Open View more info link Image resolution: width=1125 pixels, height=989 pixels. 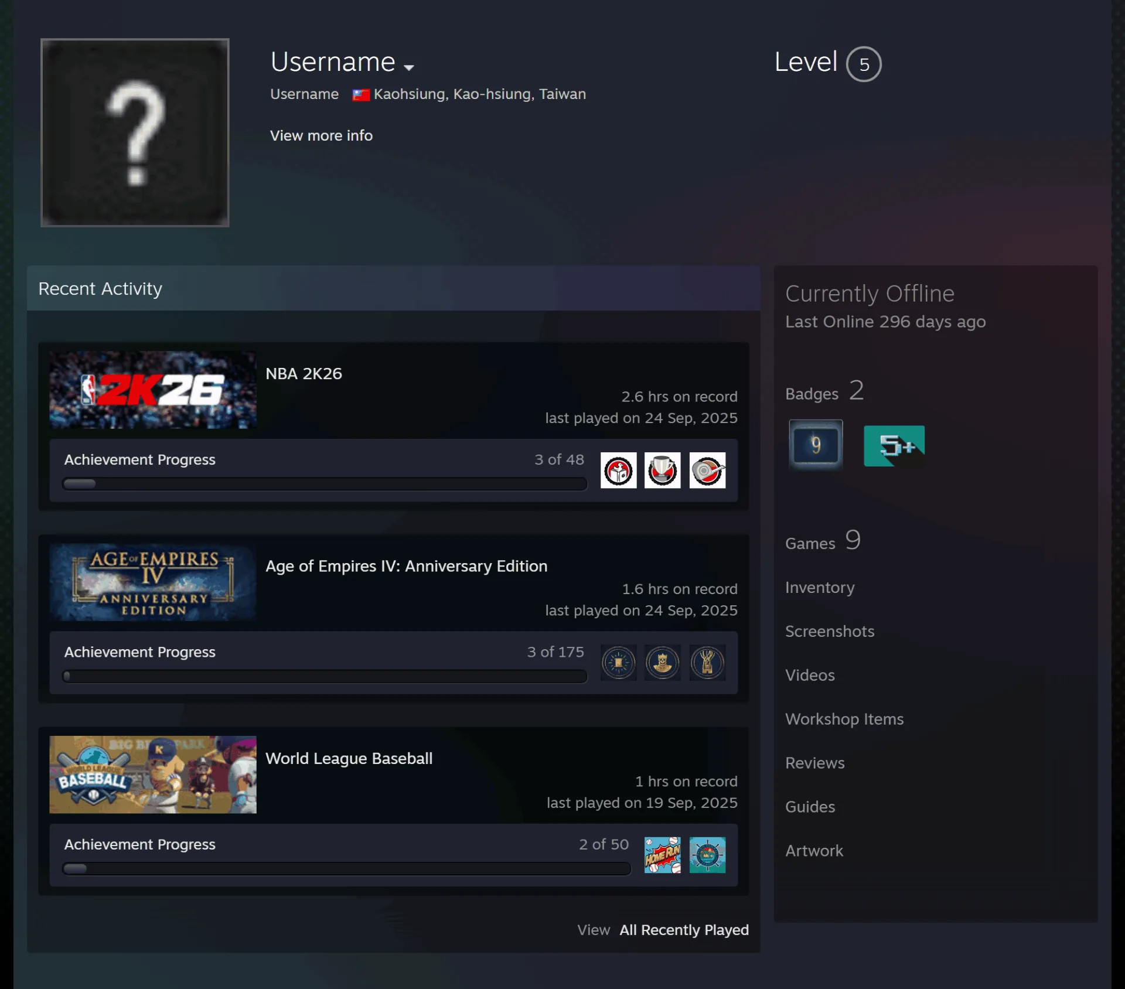click(x=321, y=135)
